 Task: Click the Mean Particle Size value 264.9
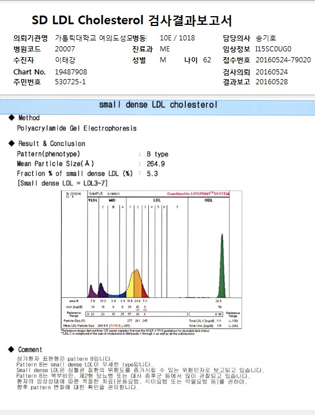pos(156,164)
